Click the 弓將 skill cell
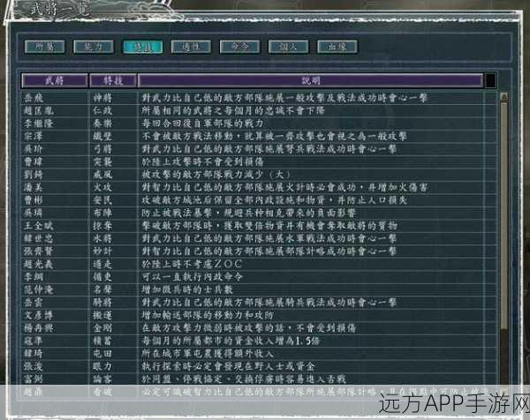Viewport: 530px width, 420px height. 102,149
